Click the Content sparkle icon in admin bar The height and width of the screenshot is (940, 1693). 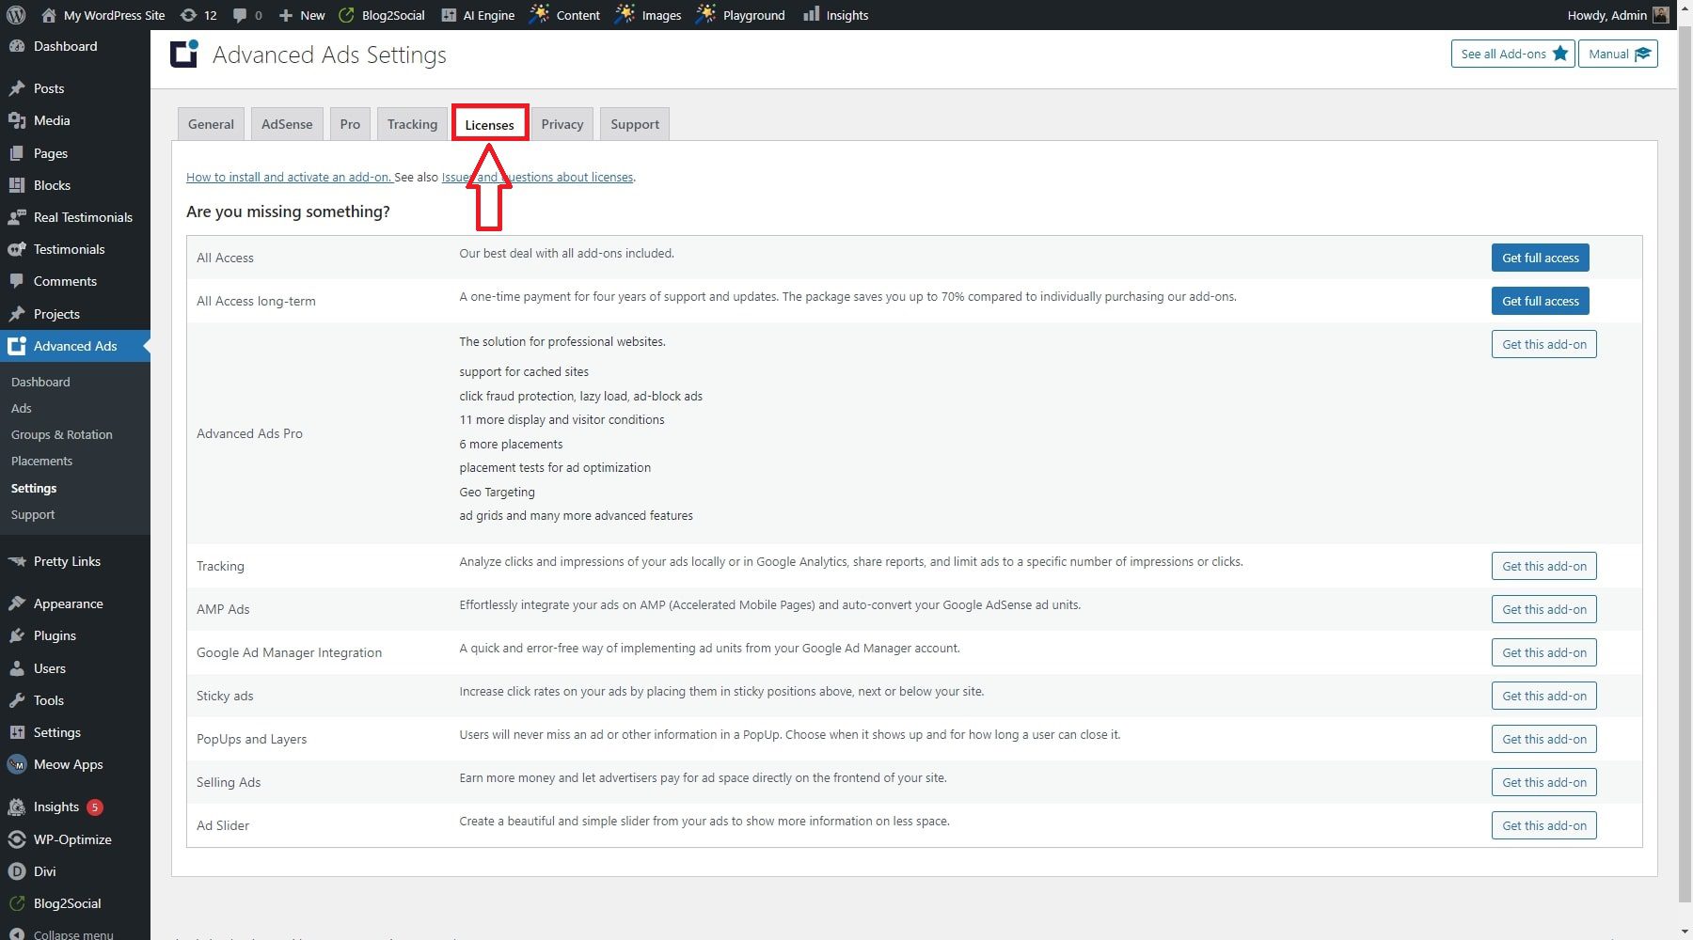click(x=539, y=14)
